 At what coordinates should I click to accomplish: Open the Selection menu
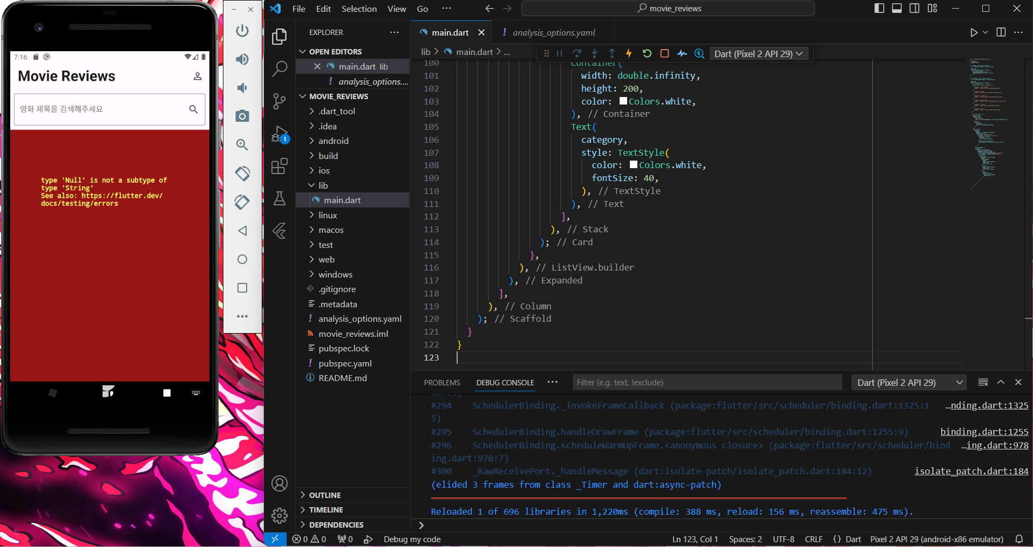pyautogui.click(x=359, y=9)
